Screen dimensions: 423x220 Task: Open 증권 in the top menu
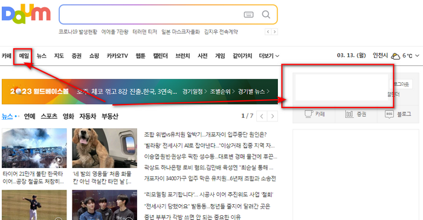(76, 56)
